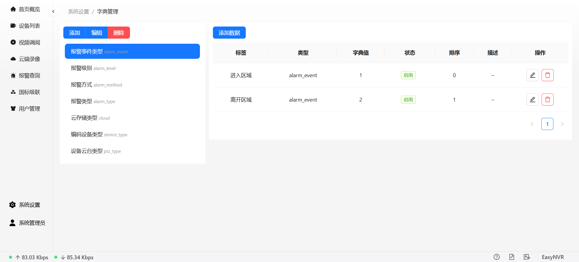Screen dimensions: 579x262
Task: Click the 描述 column header
Action: [x=493, y=53]
